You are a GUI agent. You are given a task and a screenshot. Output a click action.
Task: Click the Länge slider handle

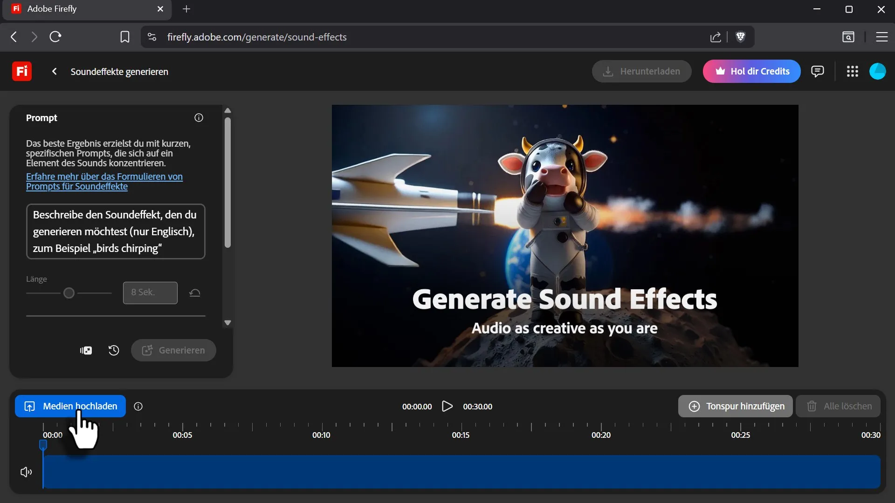pos(69,293)
